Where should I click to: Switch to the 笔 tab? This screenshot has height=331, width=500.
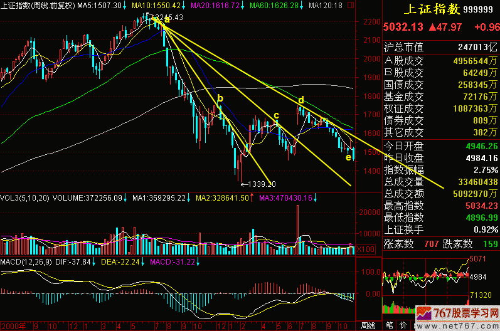point(389,325)
